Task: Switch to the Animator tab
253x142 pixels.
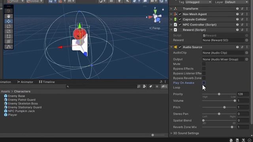Action: tap(25, 82)
